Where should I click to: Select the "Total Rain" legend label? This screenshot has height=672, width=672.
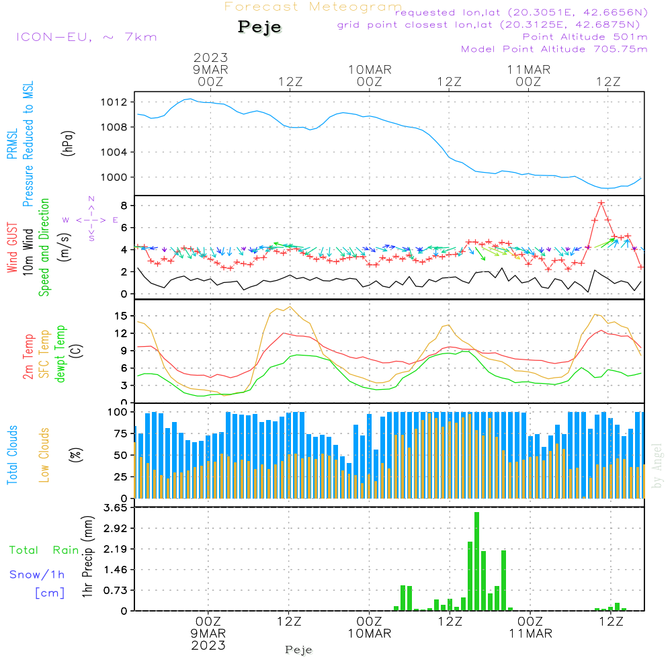[x=44, y=550]
